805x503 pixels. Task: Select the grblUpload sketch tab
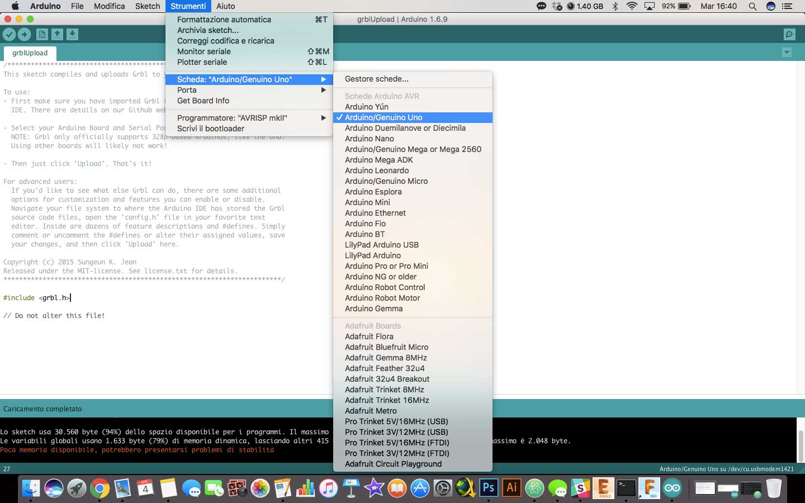(30, 53)
